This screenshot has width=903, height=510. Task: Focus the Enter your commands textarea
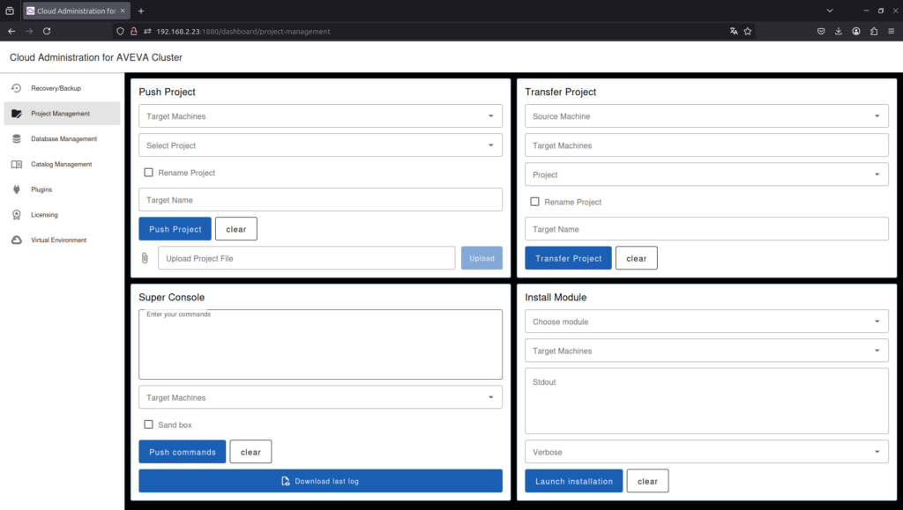[320, 344]
